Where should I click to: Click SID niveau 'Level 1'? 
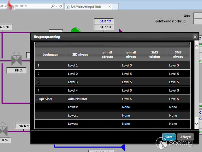click(x=73, y=66)
